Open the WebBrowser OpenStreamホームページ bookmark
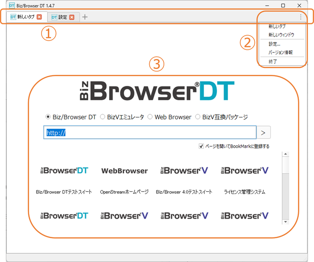 point(125,171)
